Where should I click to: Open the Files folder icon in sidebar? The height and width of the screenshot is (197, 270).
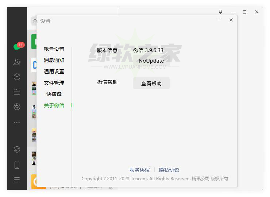tap(17, 92)
